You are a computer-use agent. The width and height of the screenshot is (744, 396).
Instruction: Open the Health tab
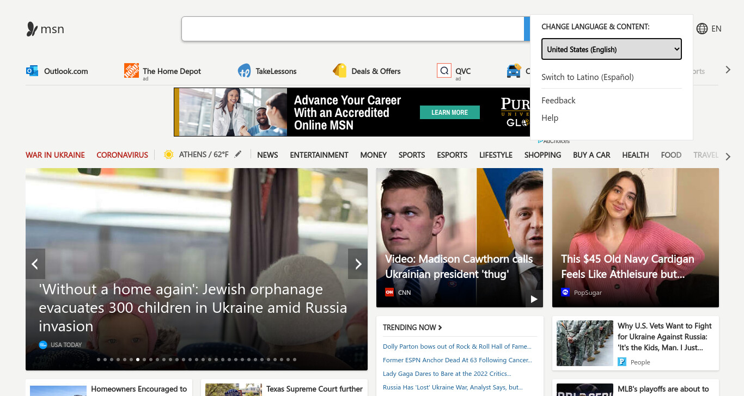coord(636,155)
